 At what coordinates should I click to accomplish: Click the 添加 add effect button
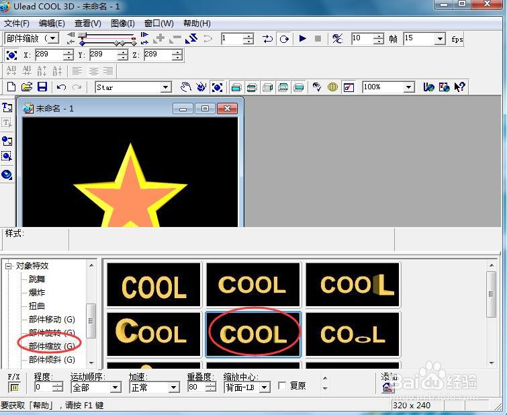click(387, 387)
